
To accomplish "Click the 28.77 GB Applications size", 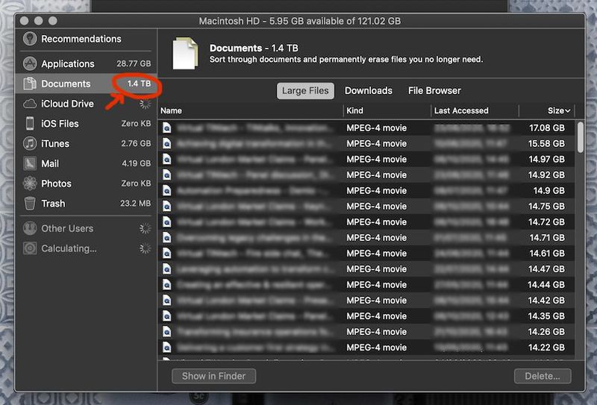I will click(134, 63).
